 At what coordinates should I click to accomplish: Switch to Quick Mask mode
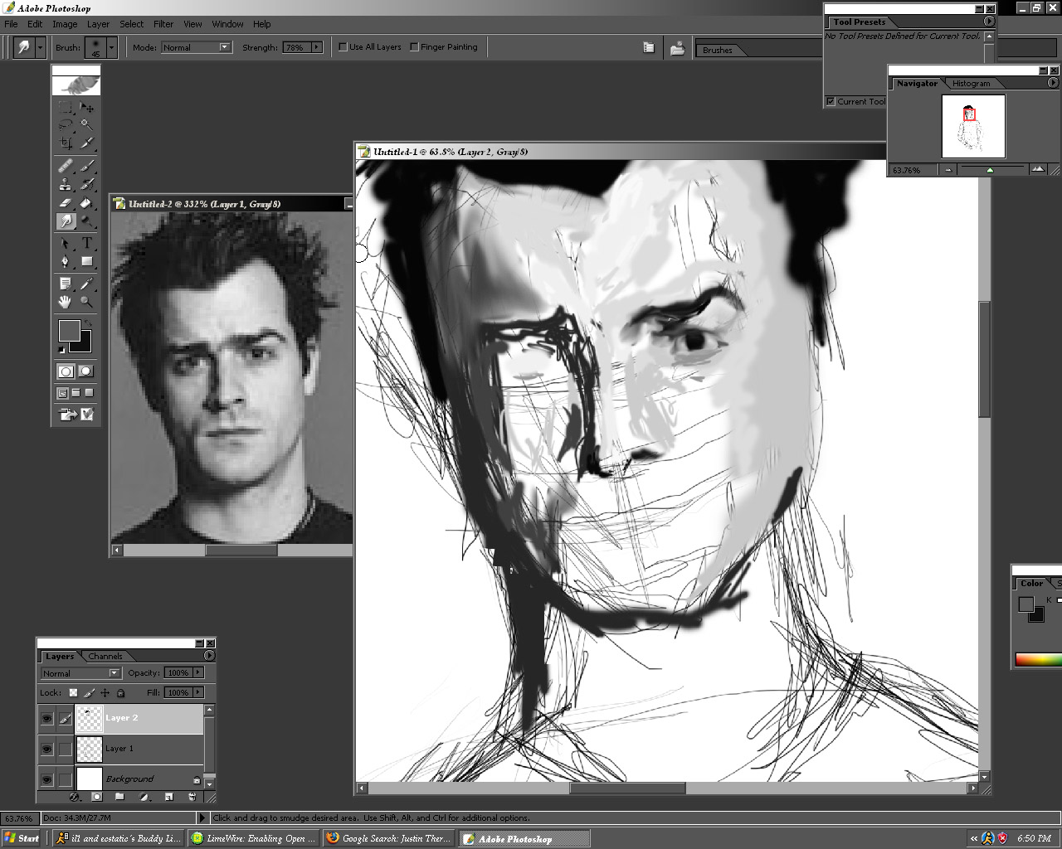(x=85, y=371)
